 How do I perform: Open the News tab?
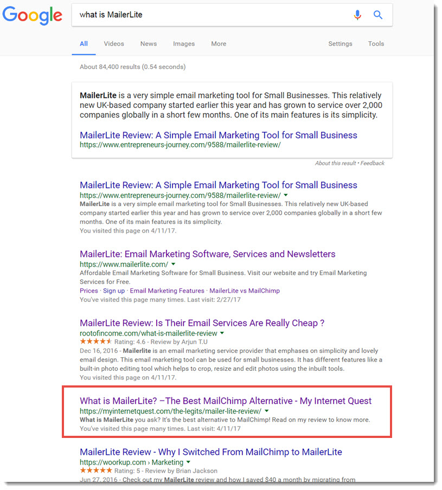tap(149, 44)
